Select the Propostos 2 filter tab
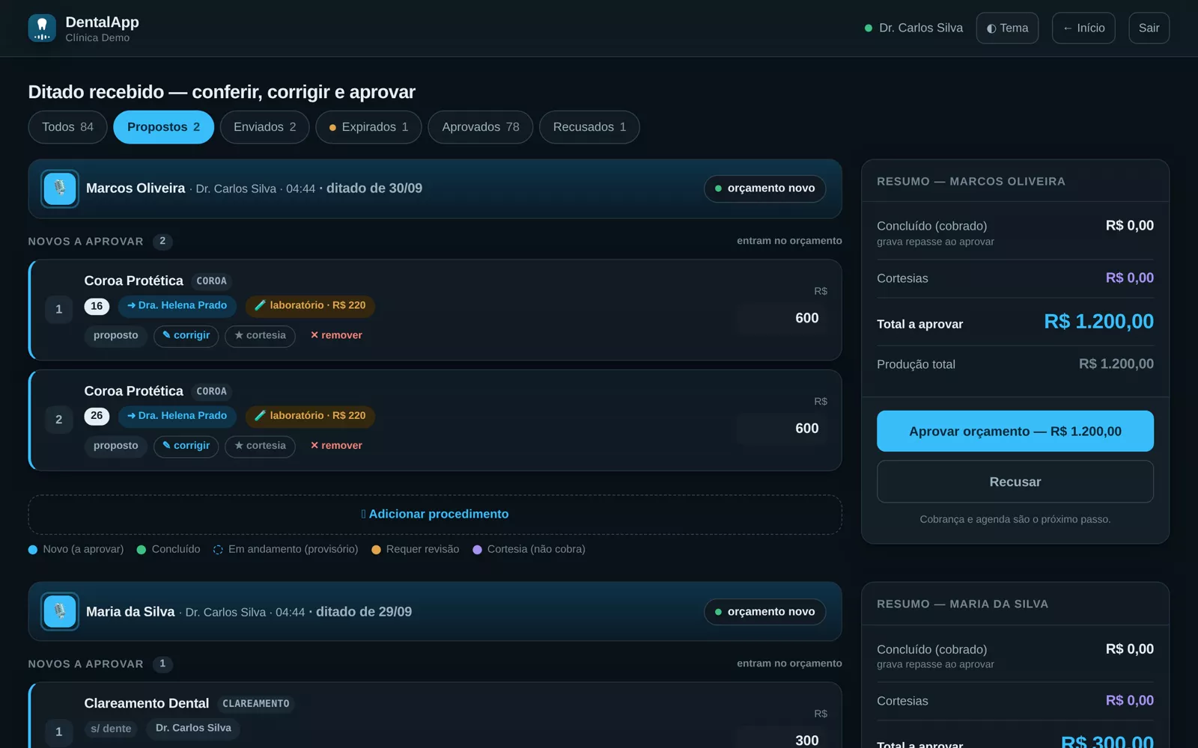The height and width of the screenshot is (748, 1198). (x=163, y=127)
